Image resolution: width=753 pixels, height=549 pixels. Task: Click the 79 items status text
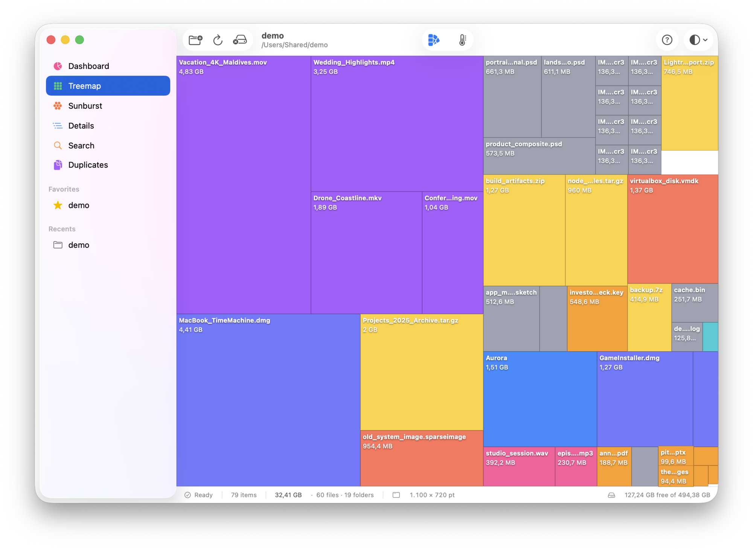point(244,495)
